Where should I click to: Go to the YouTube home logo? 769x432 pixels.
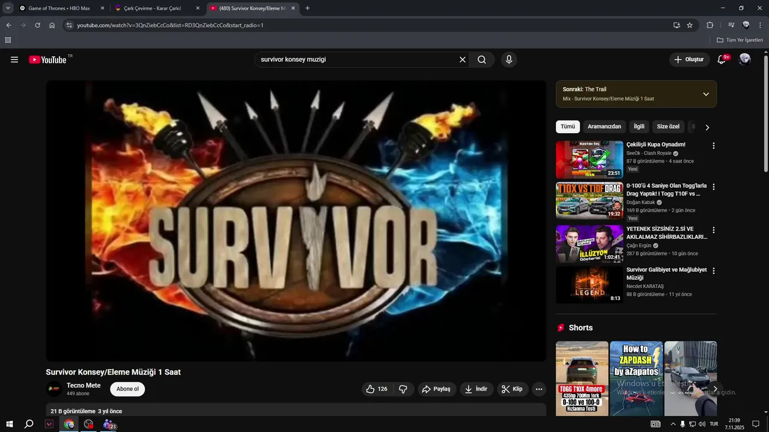(x=48, y=59)
